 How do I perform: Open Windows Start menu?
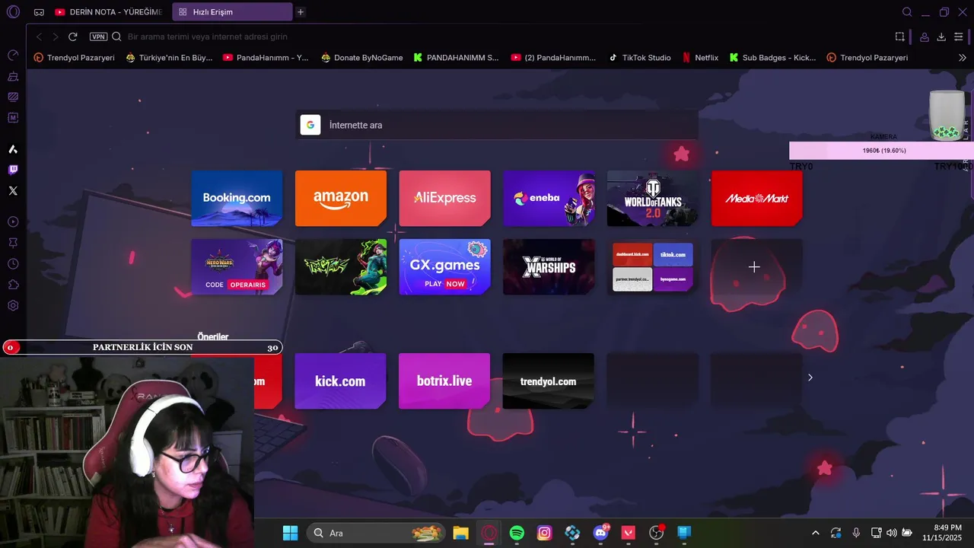(x=290, y=533)
